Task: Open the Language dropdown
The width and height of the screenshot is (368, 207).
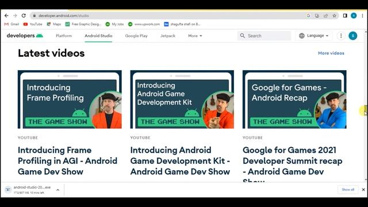Action: (x=314, y=36)
